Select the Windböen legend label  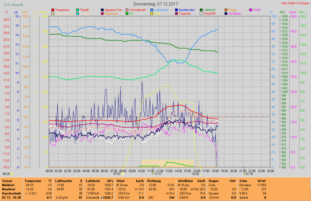[235, 14]
